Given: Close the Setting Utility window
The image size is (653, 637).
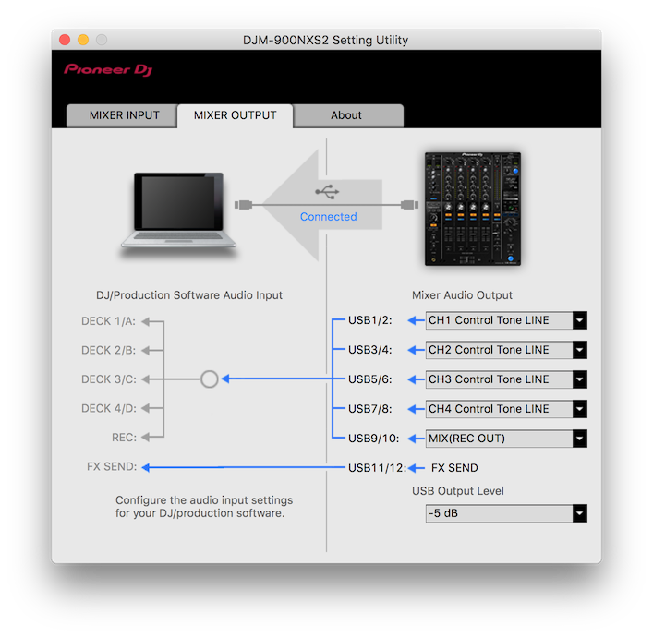Looking at the screenshot, I should point(65,40).
